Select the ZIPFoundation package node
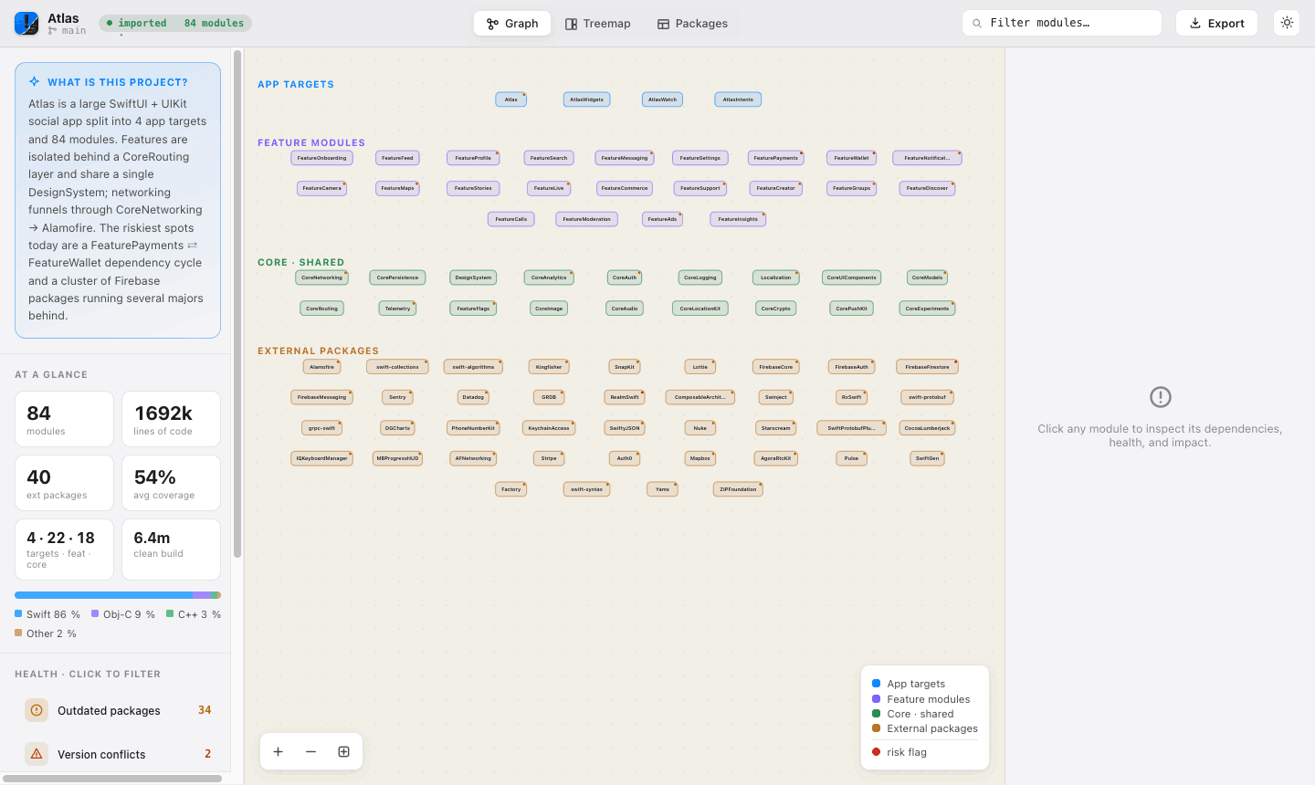Screen dimensions: 1315x785 point(738,489)
